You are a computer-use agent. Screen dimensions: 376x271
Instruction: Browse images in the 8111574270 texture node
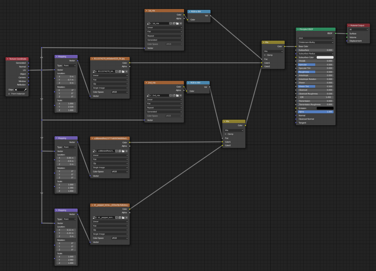[95, 71]
